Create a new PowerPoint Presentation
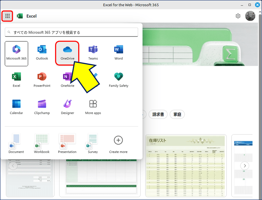Image resolution: width=262 pixels, height=200 pixels. click(x=67, y=144)
